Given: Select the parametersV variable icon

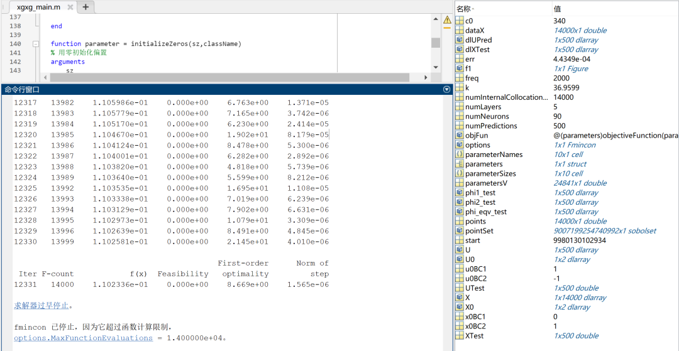Looking at the screenshot, I should click(460, 183).
